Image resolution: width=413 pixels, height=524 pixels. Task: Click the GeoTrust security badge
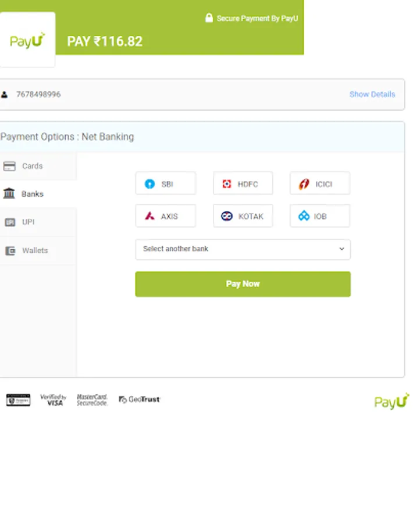click(140, 399)
